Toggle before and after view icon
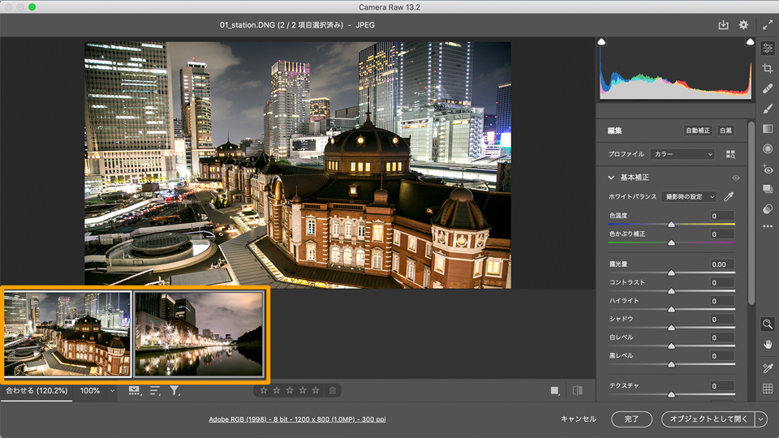 coord(577,390)
